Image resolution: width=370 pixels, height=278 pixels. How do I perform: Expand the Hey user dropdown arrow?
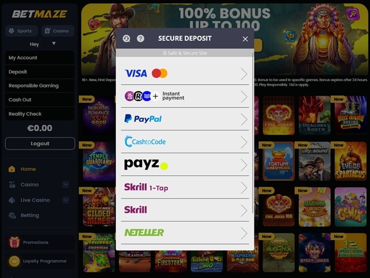tap(54, 44)
